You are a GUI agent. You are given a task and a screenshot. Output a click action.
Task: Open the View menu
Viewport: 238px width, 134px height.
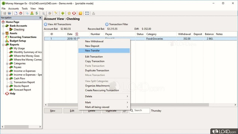coord(33,9)
